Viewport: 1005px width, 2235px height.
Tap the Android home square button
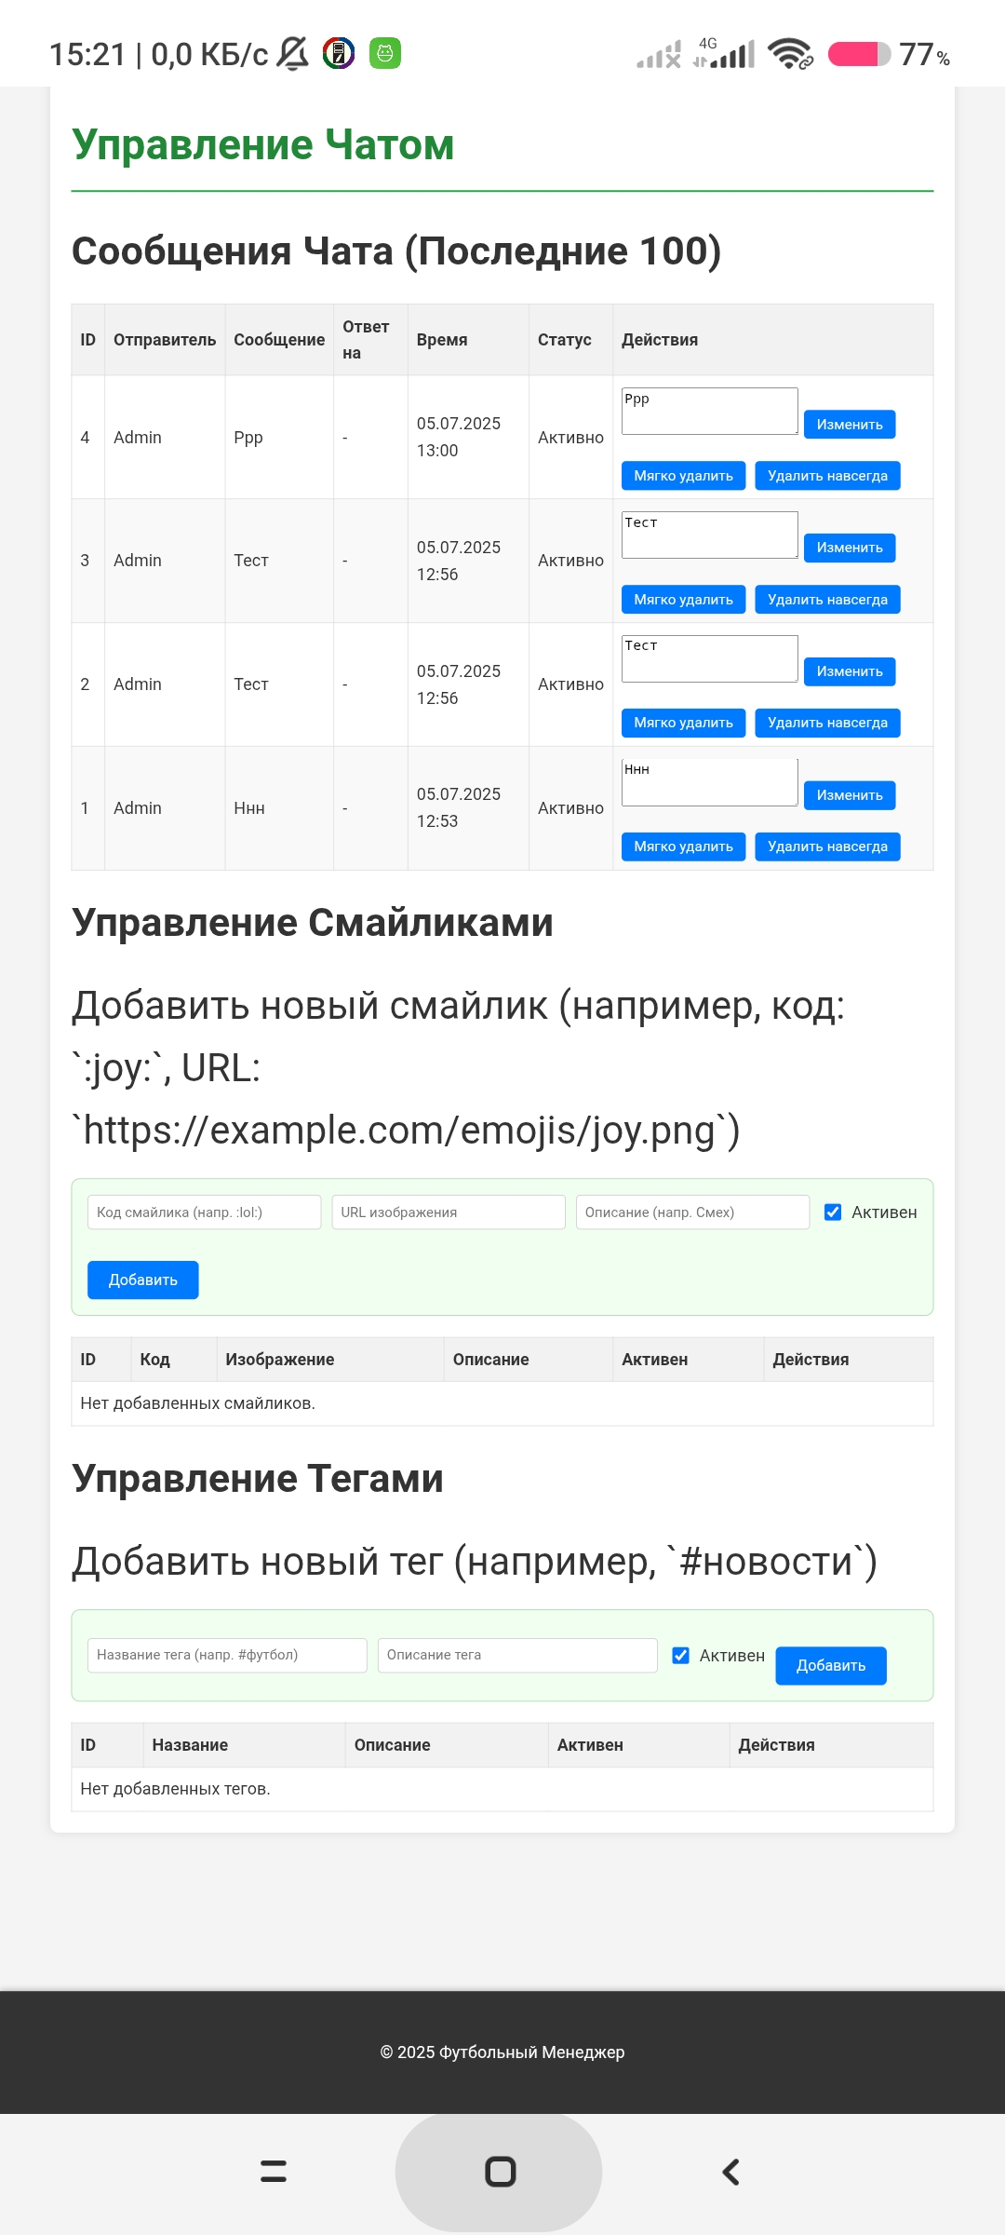(501, 2172)
